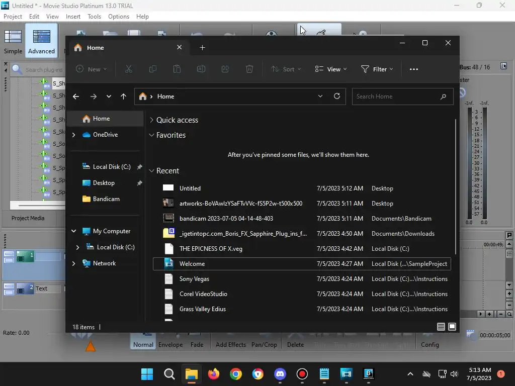Expand the Quick access section
The width and height of the screenshot is (515, 386).
151,120
